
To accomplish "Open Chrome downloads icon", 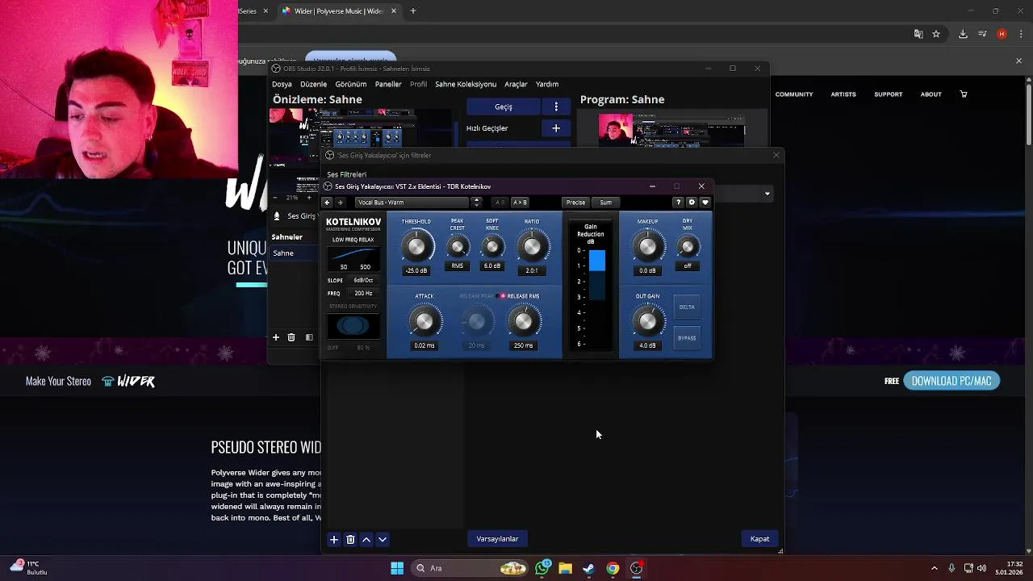I will (x=963, y=34).
